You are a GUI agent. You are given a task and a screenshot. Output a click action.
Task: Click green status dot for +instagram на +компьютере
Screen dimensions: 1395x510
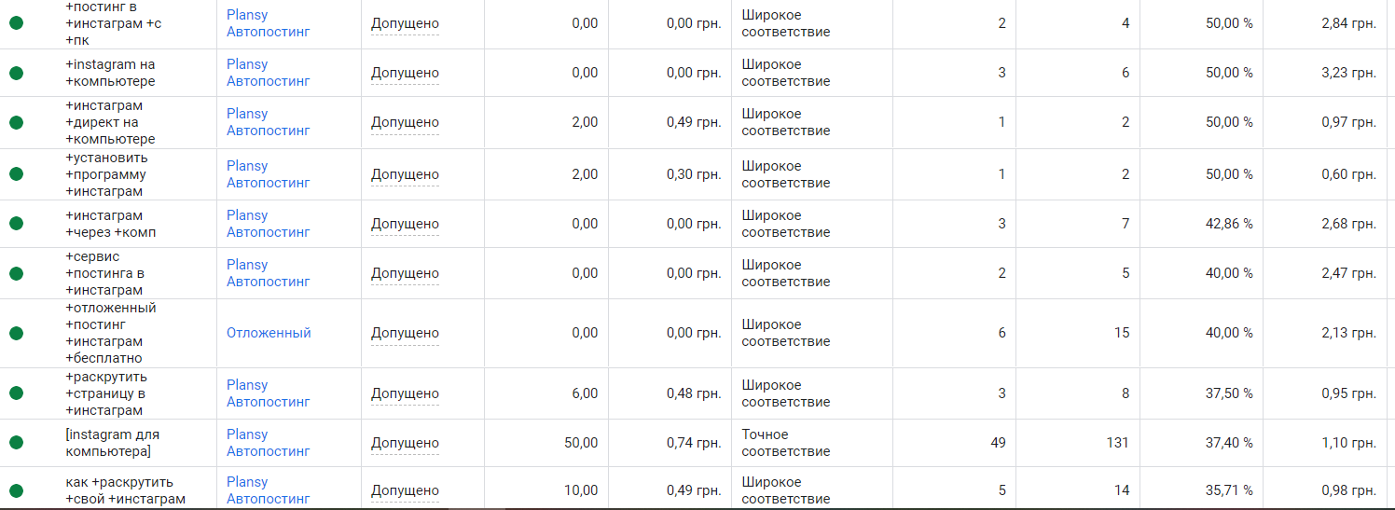click(16, 73)
